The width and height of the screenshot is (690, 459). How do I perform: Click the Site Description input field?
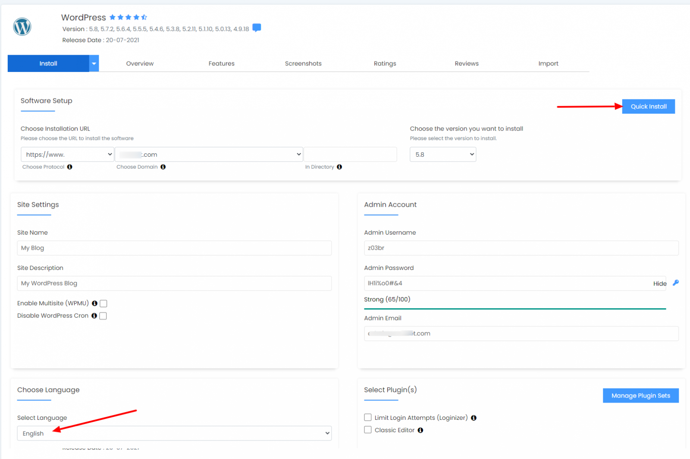tap(174, 283)
